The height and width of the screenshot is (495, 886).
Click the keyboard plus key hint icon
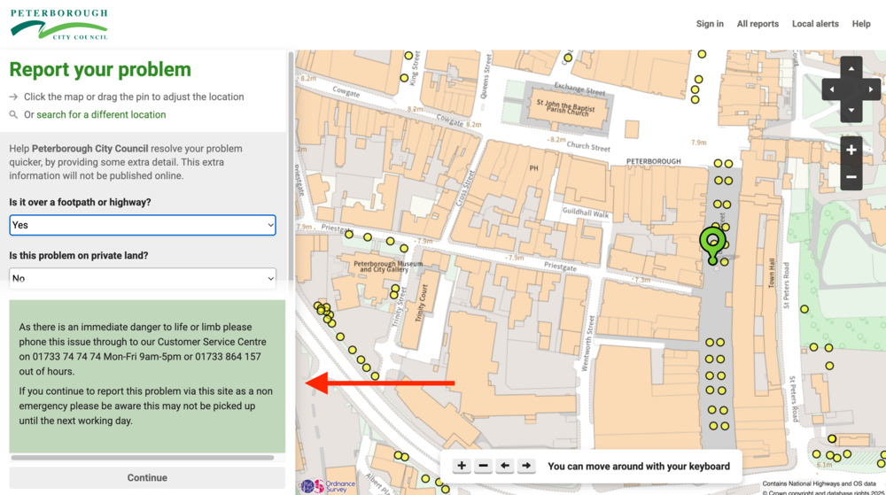click(x=462, y=466)
